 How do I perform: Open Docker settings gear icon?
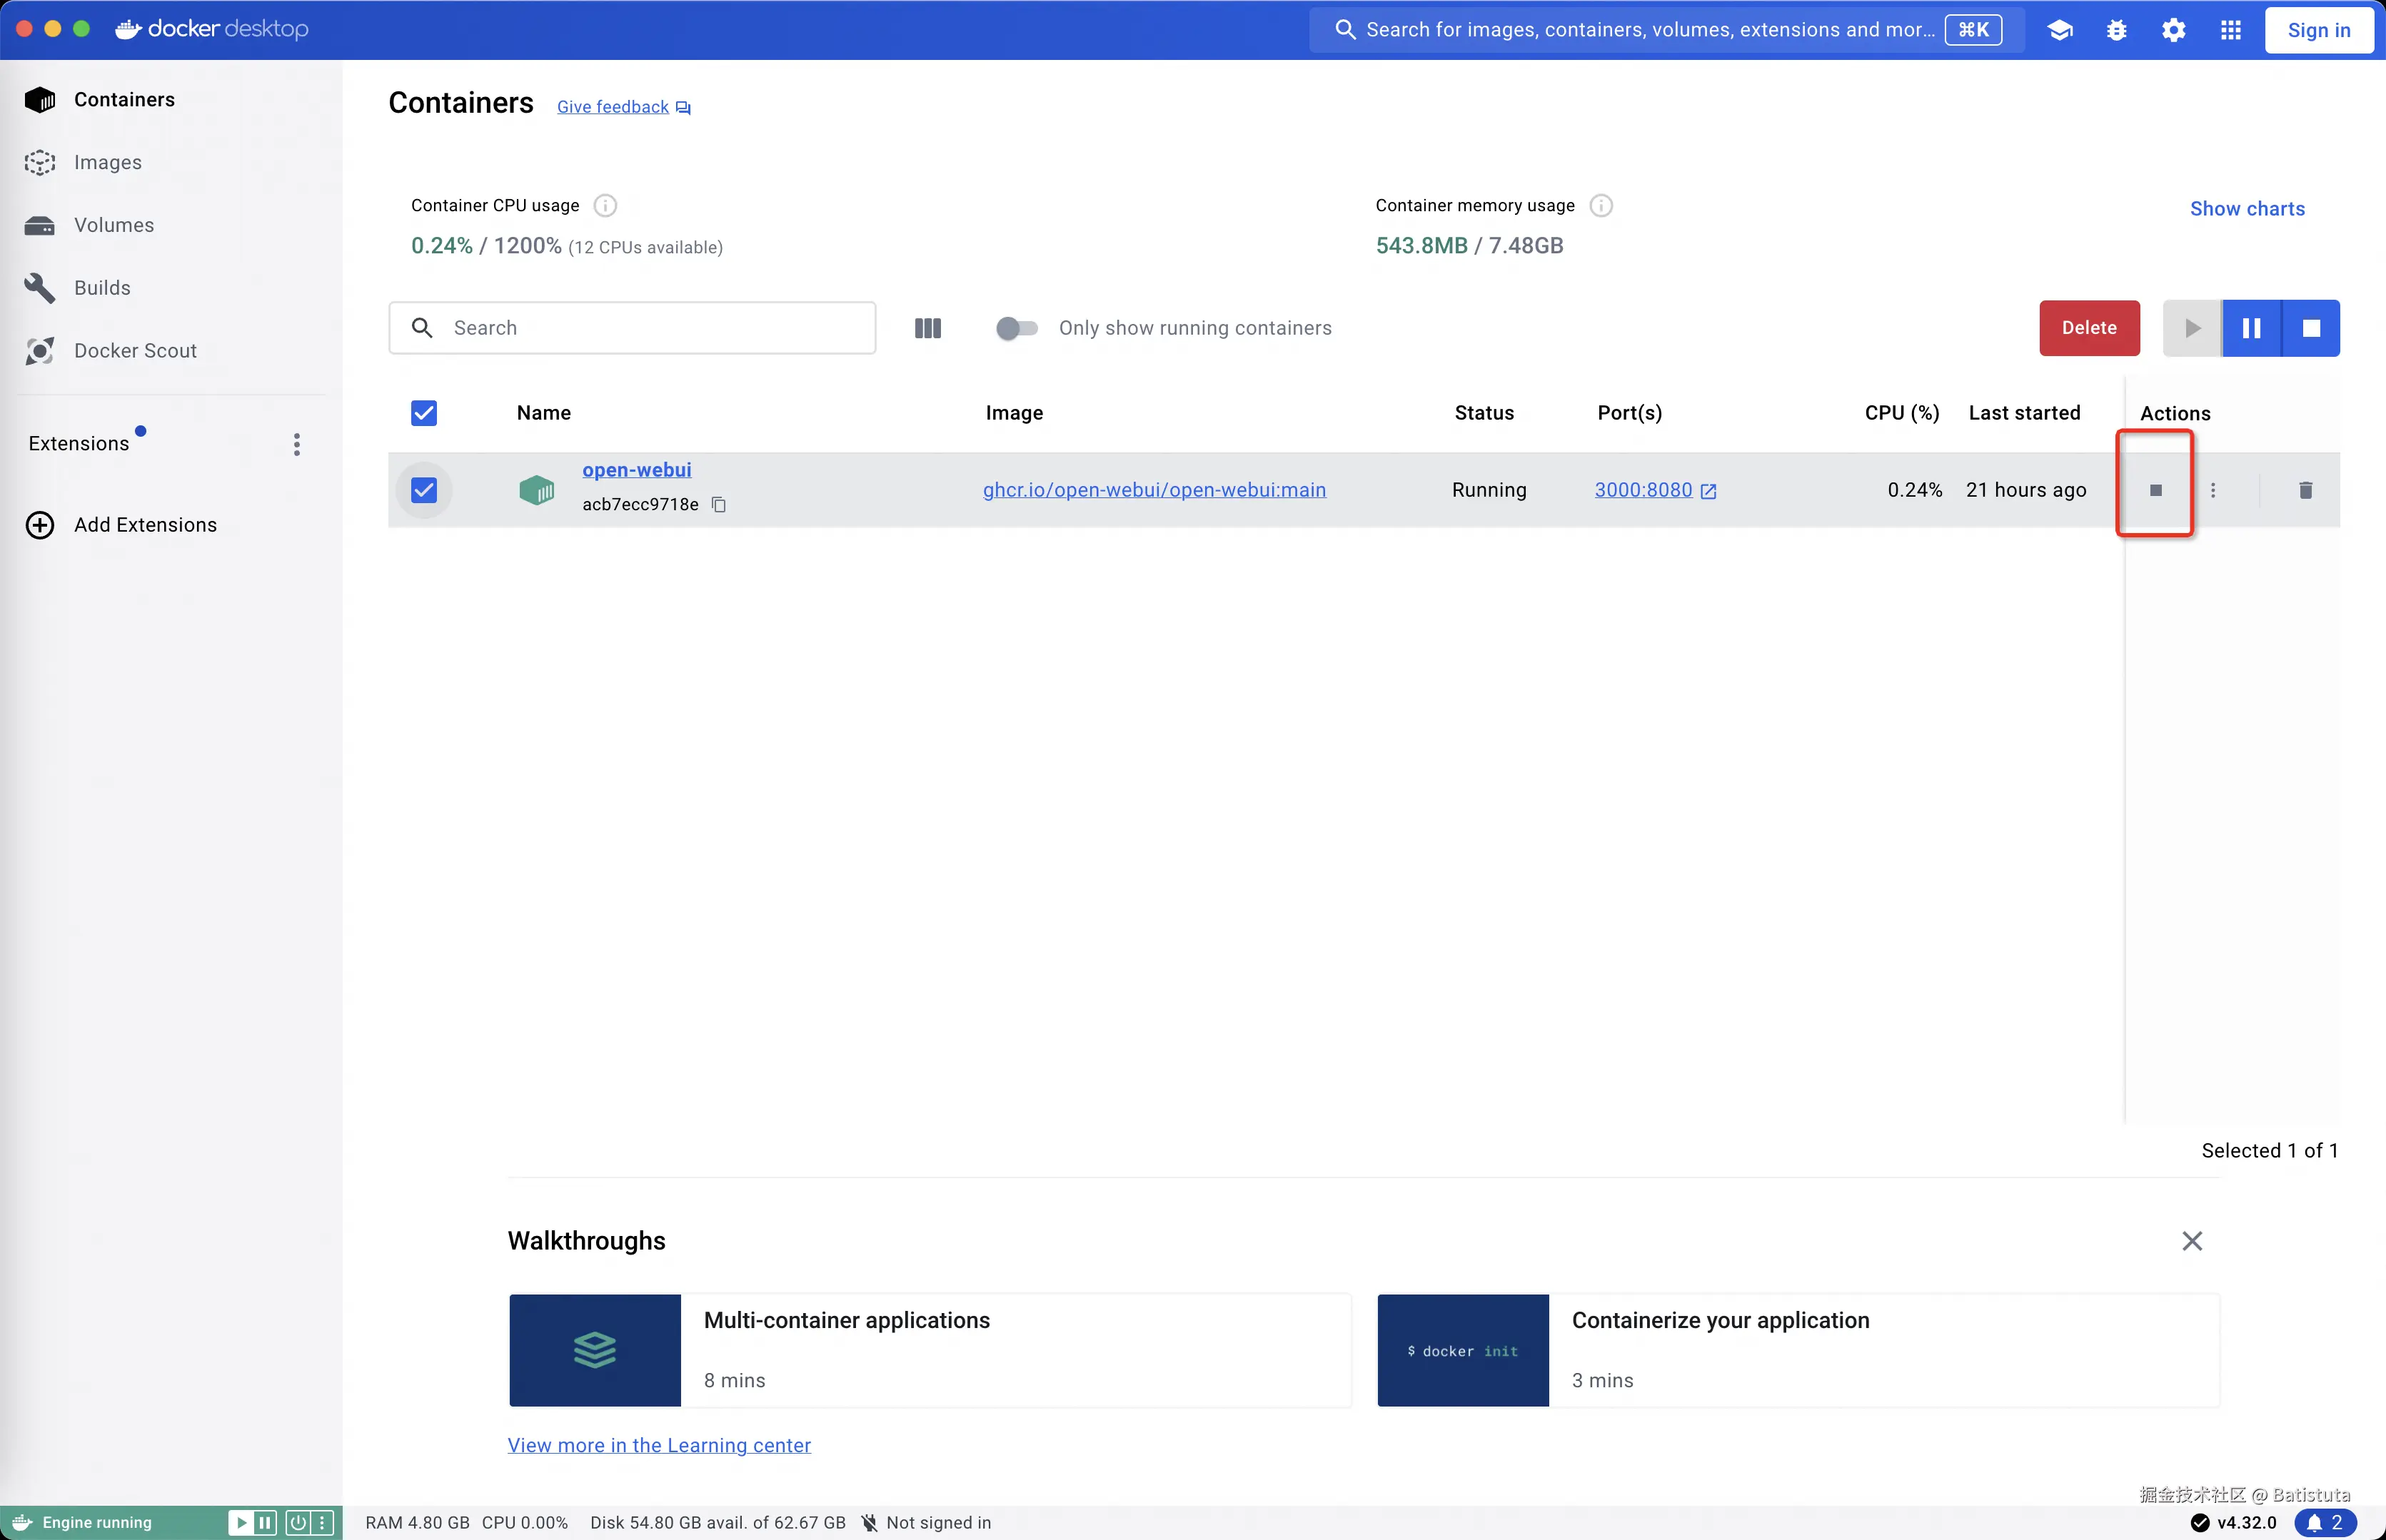tap(2174, 30)
